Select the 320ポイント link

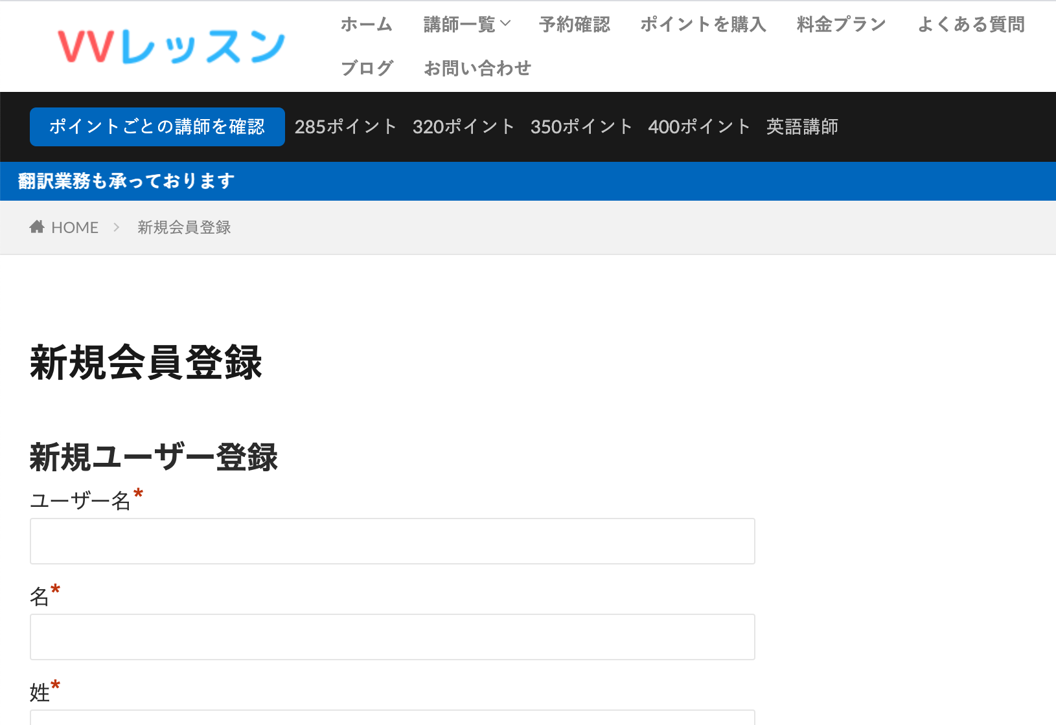[464, 127]
